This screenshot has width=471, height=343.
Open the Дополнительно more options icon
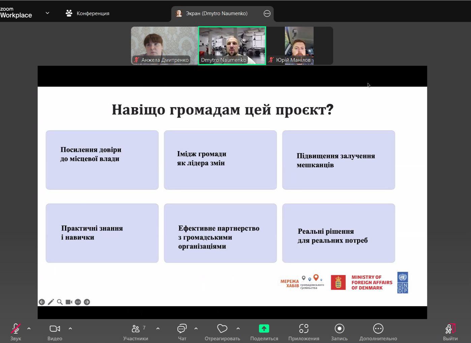click(378, 329)
